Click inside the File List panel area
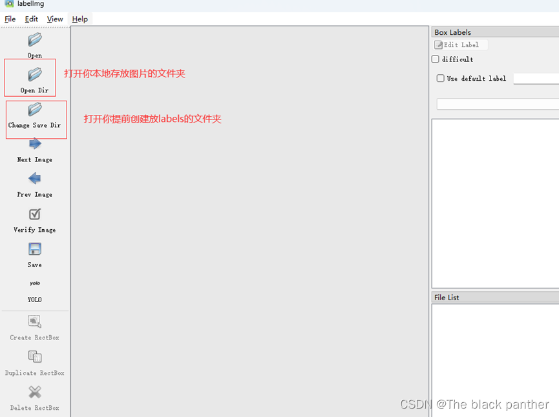 coord(496,360)
